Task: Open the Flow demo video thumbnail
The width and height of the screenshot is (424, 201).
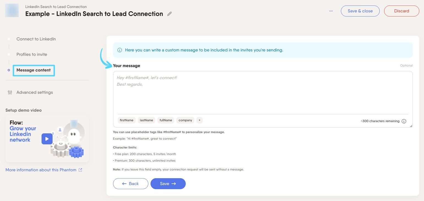Action: pos(47,139)
